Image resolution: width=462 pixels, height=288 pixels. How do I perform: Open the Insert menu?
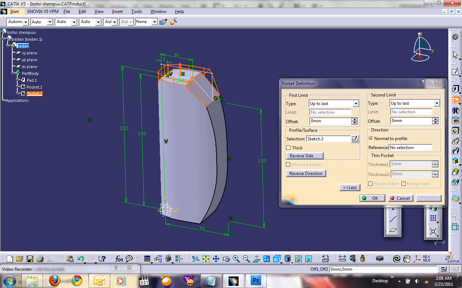[117, 11]
